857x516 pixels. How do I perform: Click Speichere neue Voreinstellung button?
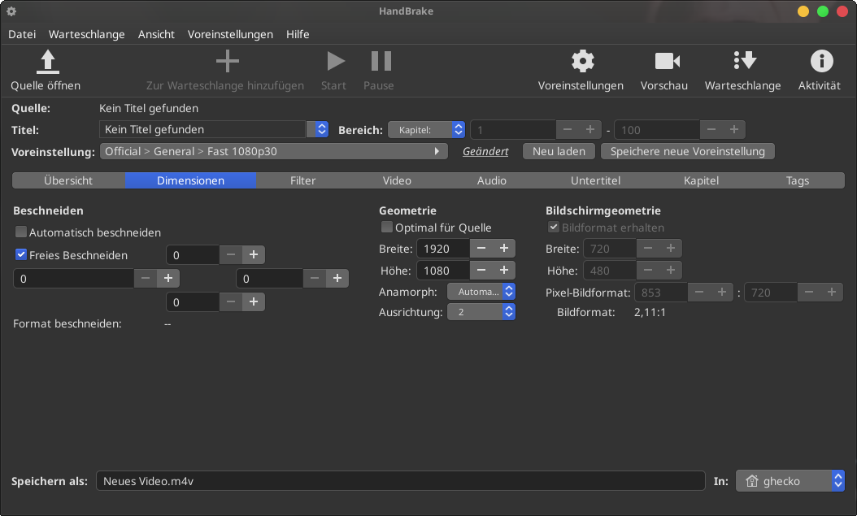[688, 151]
